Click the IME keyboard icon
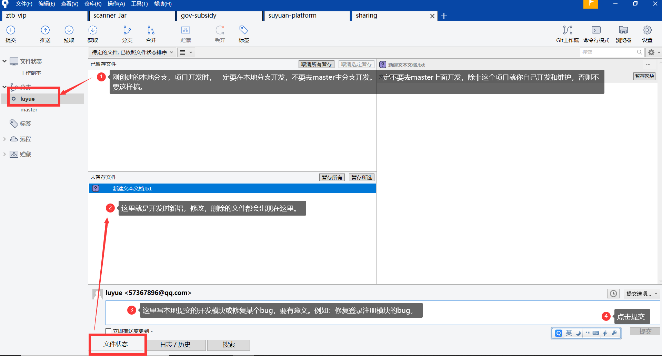662x356 pixels. 596,333
